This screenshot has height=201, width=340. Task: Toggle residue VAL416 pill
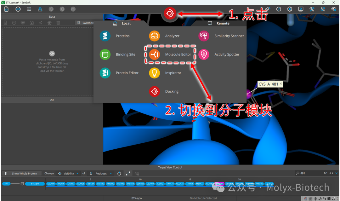click(x=61, y=184)
